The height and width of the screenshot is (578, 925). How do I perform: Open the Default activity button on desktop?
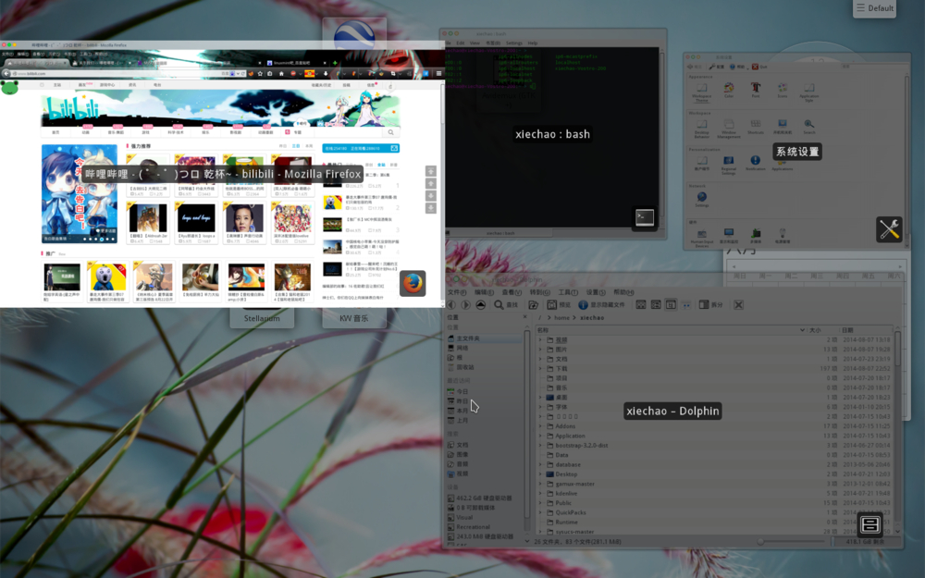[875, 8]
